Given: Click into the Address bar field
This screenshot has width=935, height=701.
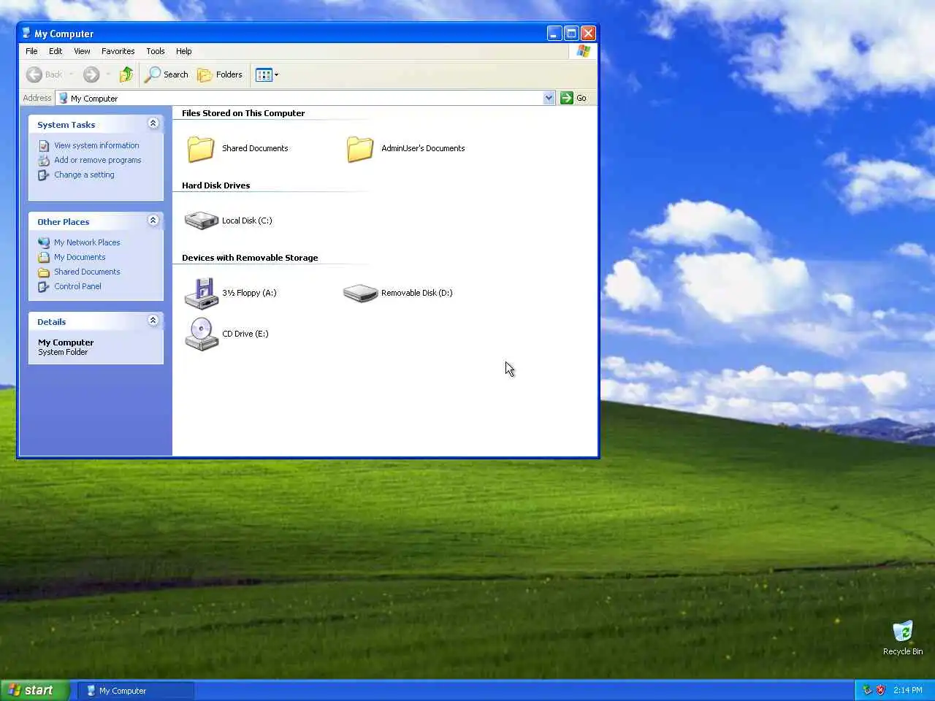Looking at the screenshot, I should click(305, 98).
